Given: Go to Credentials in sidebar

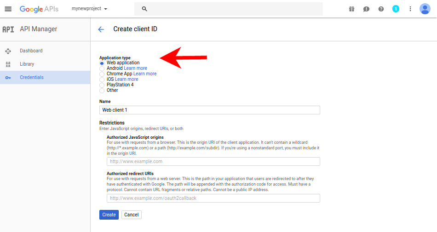Looking at the screenshot, I should point(31,77).
